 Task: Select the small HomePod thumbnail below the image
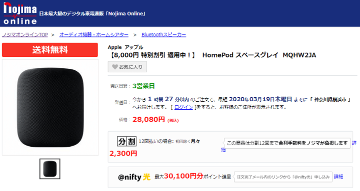tap(50, 169)
